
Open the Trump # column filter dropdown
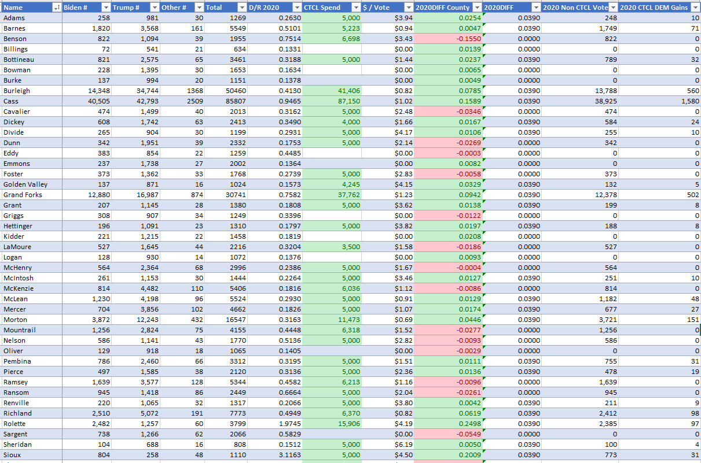point(155,8)
